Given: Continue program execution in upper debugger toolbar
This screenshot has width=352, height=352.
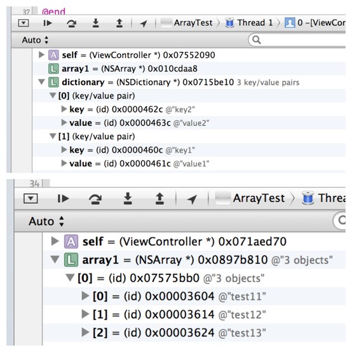Looking at the screenshot, I should click(48, 23).
